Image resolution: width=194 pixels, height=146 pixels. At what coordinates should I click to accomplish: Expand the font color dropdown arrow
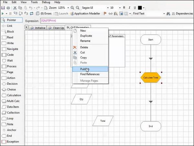click(144, 8)
